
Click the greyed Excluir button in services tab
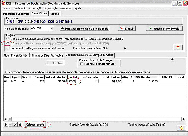click(x=55, y=63)
